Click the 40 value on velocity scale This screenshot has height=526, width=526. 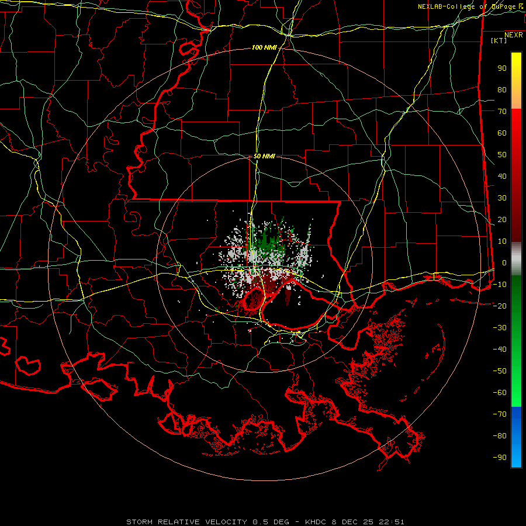point(502,177)
